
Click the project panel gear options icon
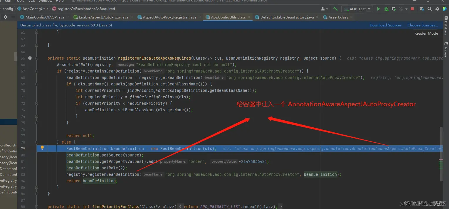tap(6, 17)
